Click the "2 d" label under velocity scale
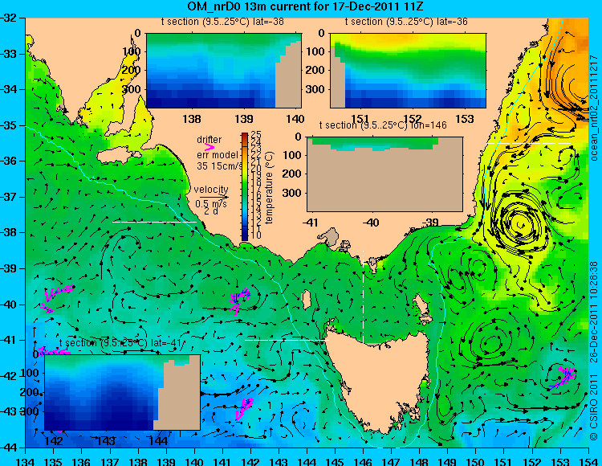Image resolution: width=602 pixels, height=466 pixels. click(211, 211)
